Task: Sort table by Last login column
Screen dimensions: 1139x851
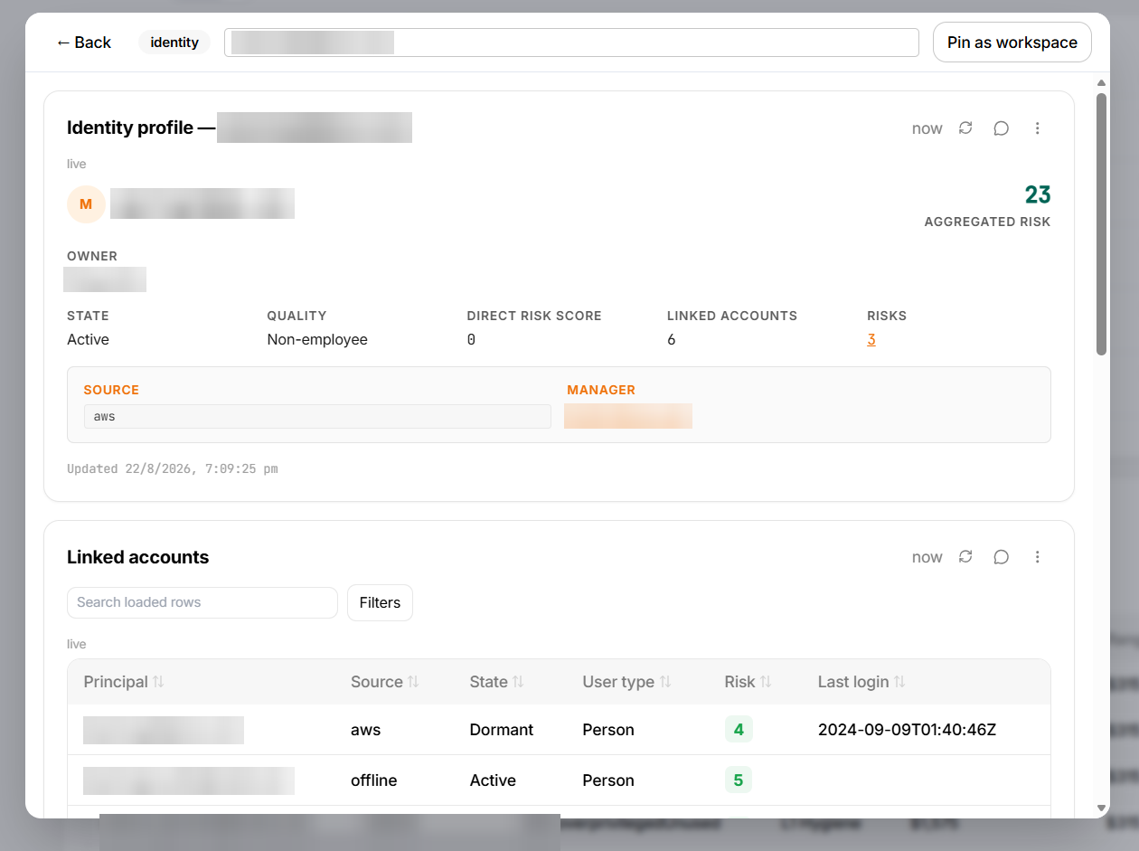Action: (x=861, y=682)
